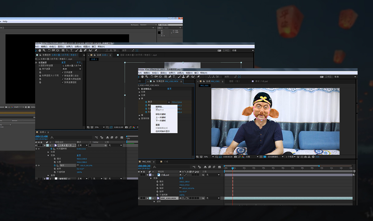Select the Hand tool in the front After Effects window
This screenshot has width=373, height=221.
click(x=143, y=77)
